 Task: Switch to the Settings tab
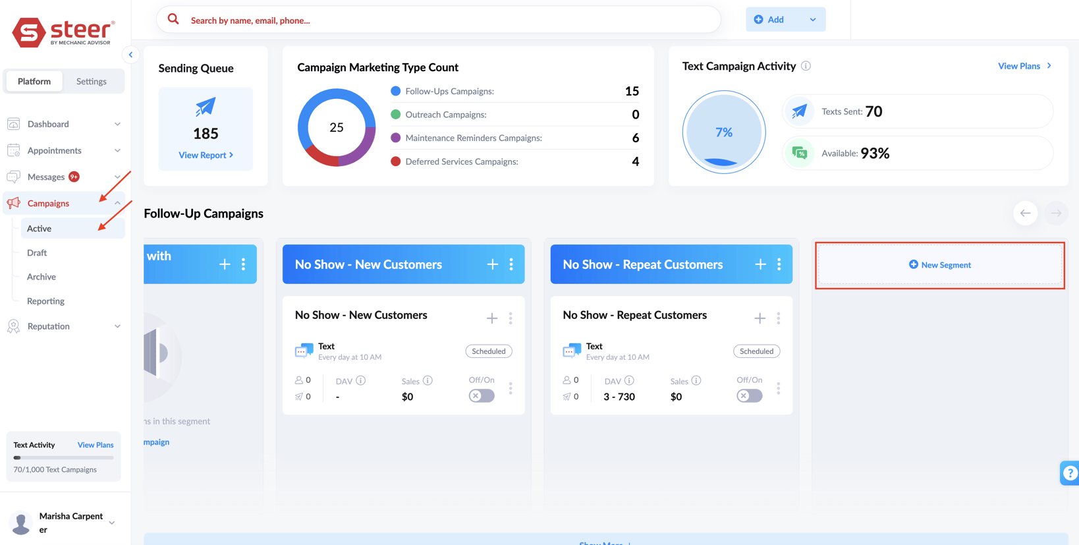pos(91,81)
